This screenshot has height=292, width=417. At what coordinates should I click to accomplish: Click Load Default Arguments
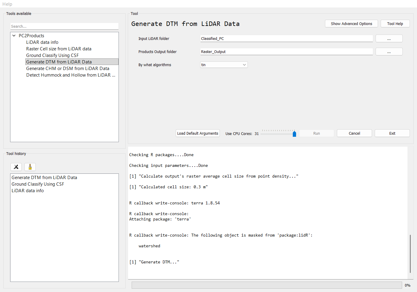click(198, 133)
